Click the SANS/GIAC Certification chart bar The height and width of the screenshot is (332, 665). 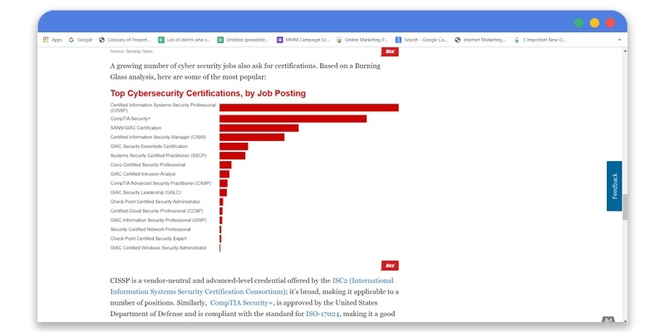[x=259, y=128]
